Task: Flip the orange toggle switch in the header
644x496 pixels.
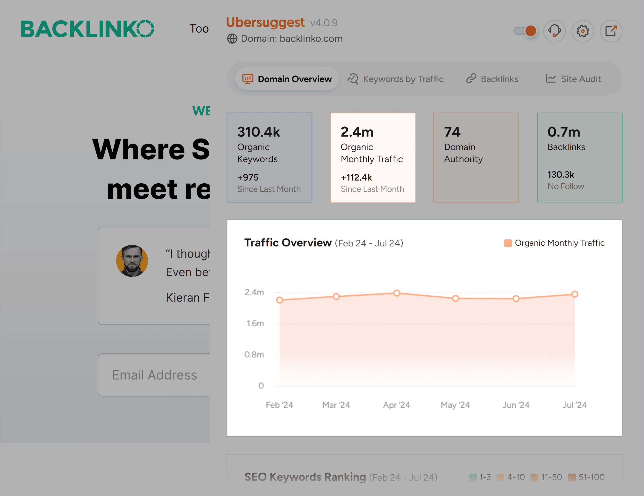Action: [525, 30]
